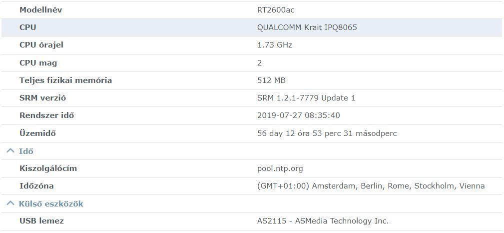
Task: Select the Teljes fizikai memória row
Action: 65,80
